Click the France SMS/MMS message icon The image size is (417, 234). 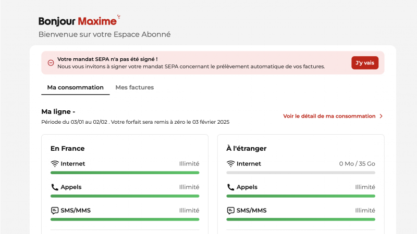[x=55, y=211]
